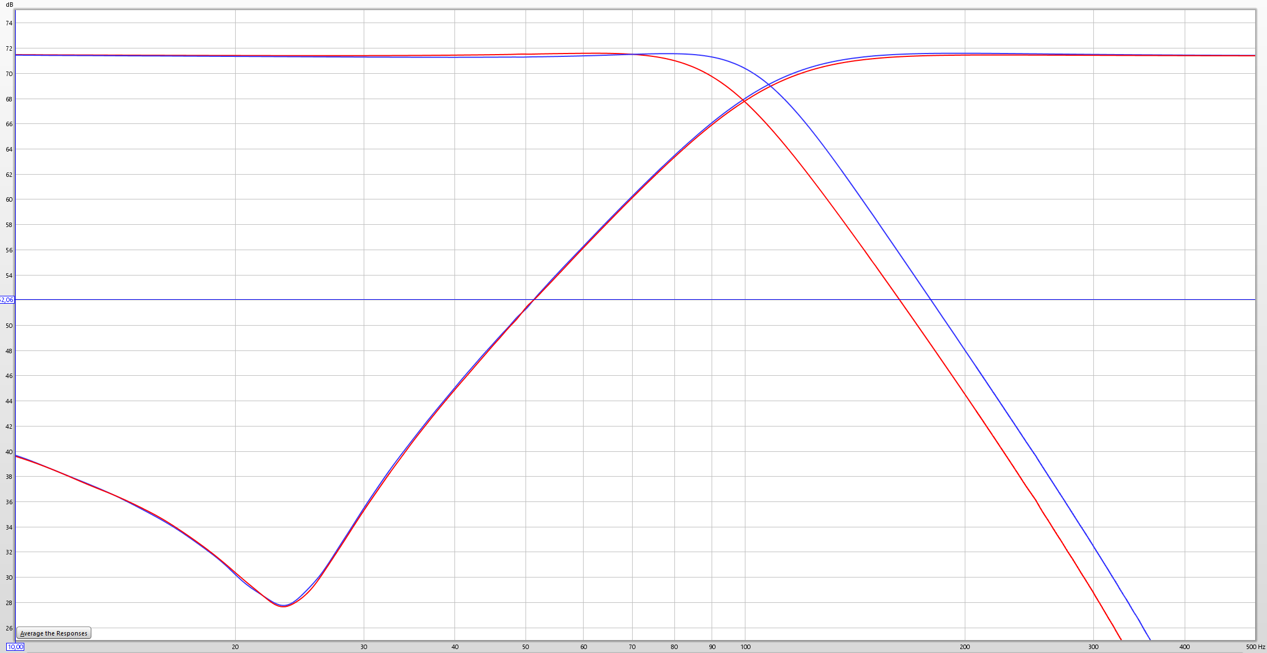The image size is (1267, 653).
Task: Click the 10,00 start frequency field
Action: (15, 647)
